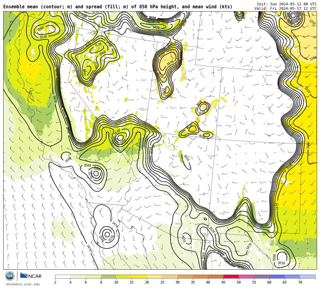Open the ensemble.ucar.edu text link
320x288 pixels.
23,284
